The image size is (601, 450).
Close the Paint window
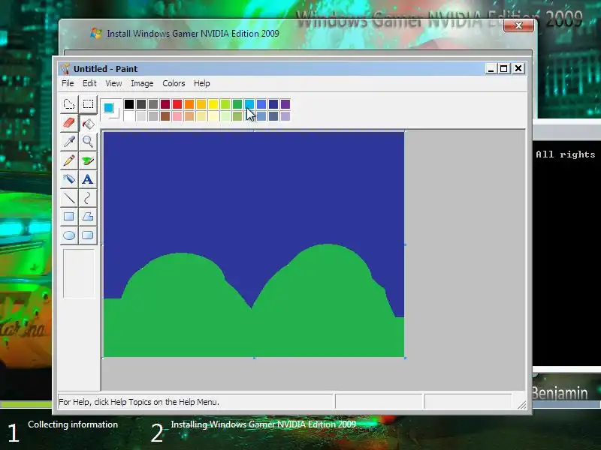point(518,68)
